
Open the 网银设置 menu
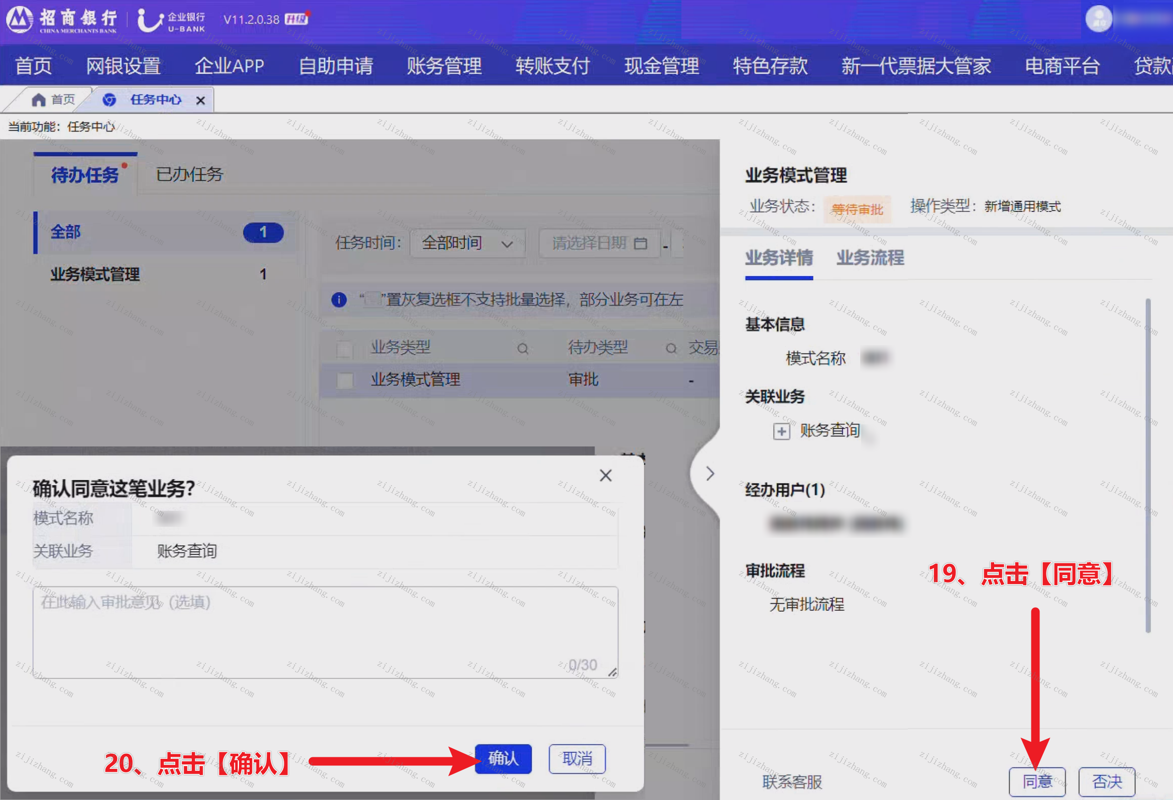pos(123,66)
